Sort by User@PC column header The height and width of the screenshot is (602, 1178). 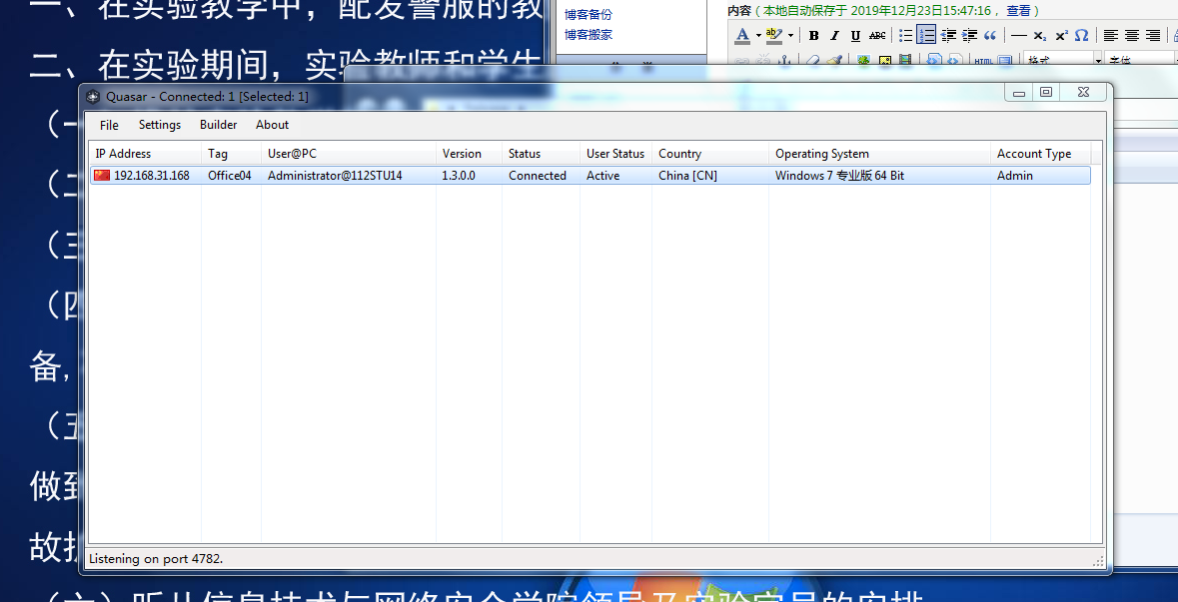pos(349,153)
